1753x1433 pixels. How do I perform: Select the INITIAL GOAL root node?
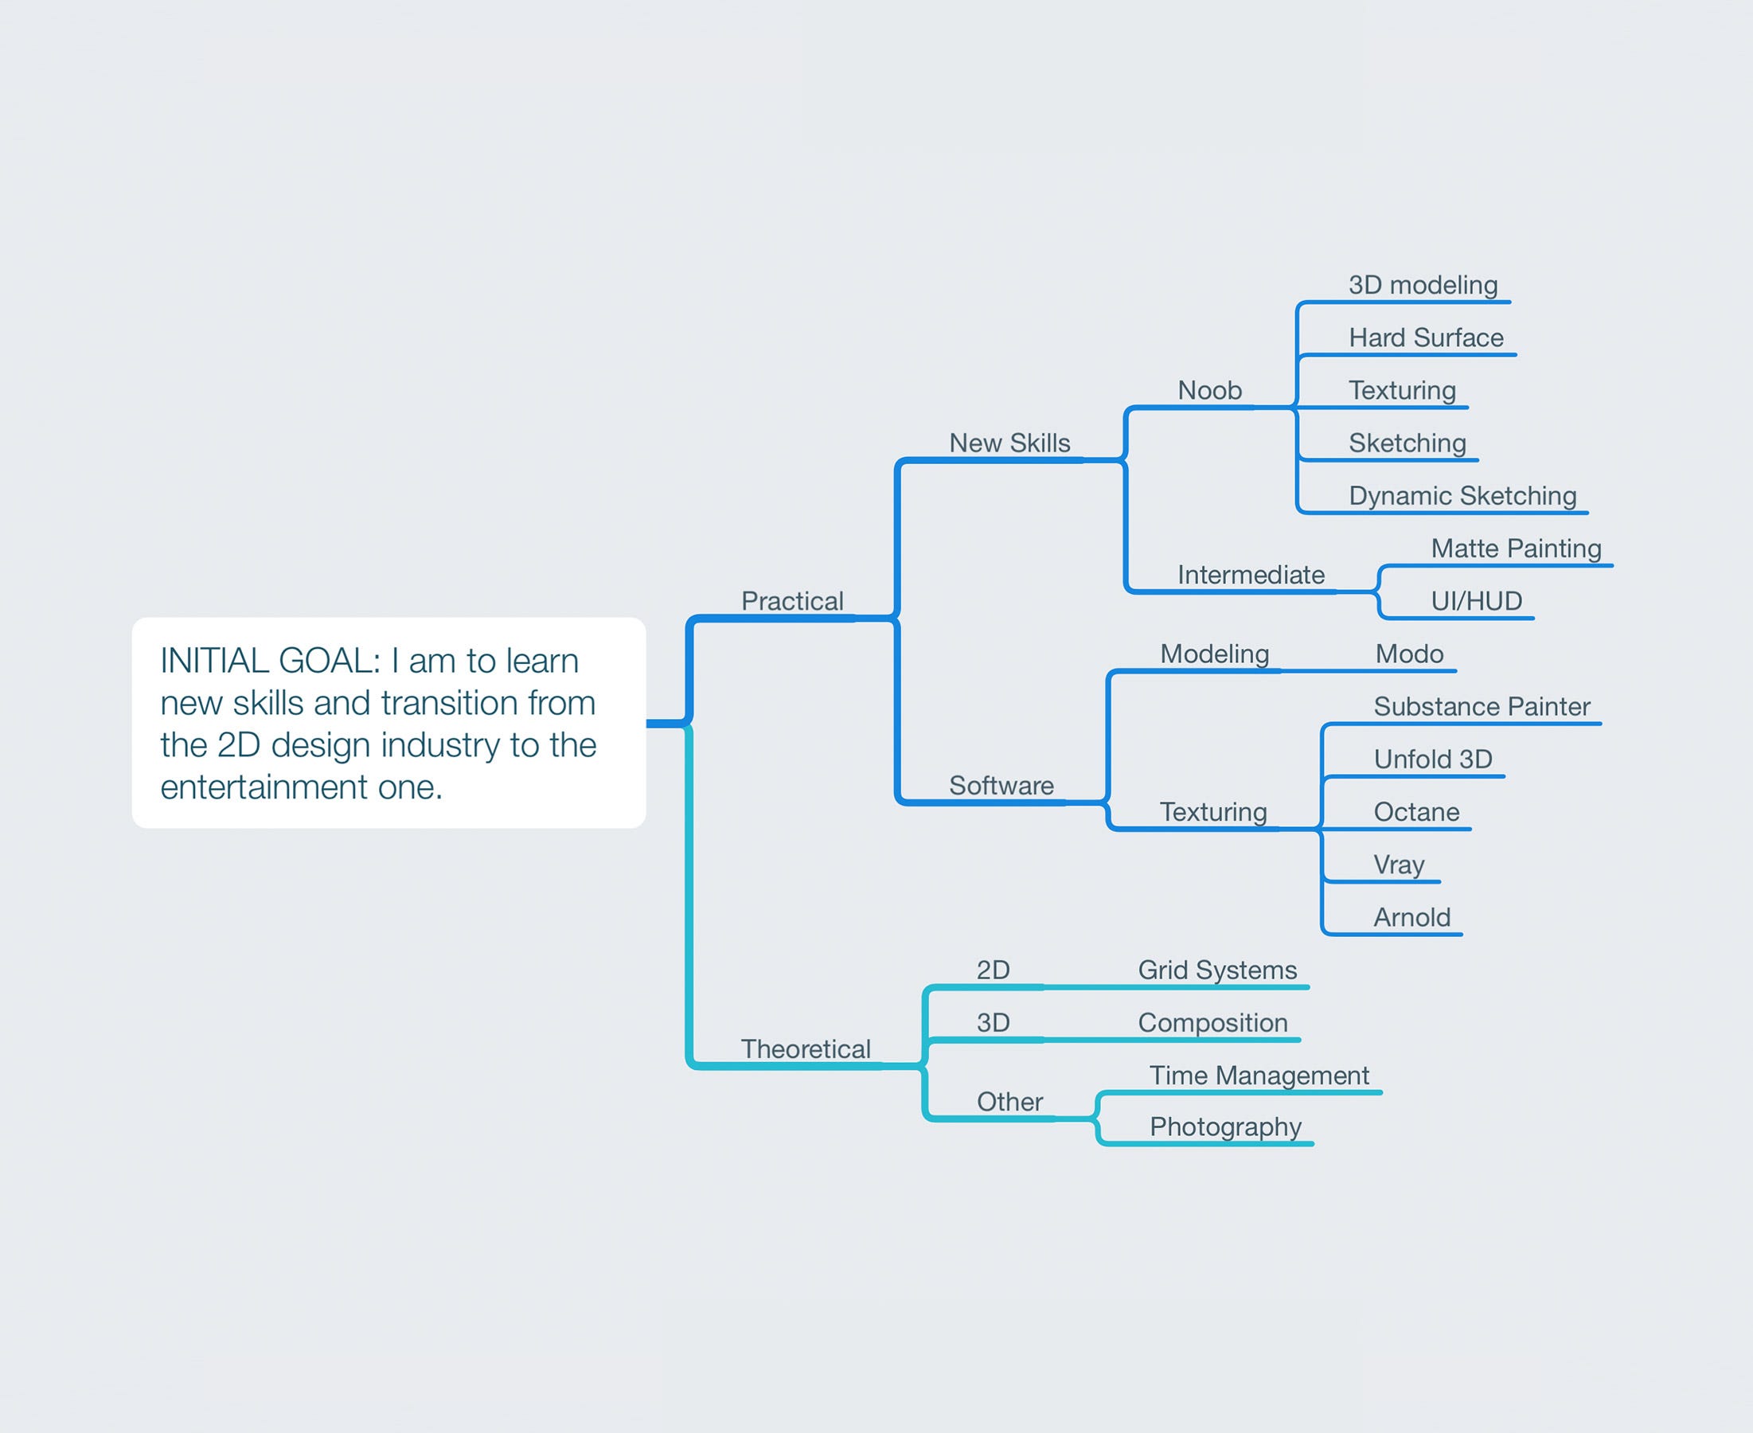point(388,722)
